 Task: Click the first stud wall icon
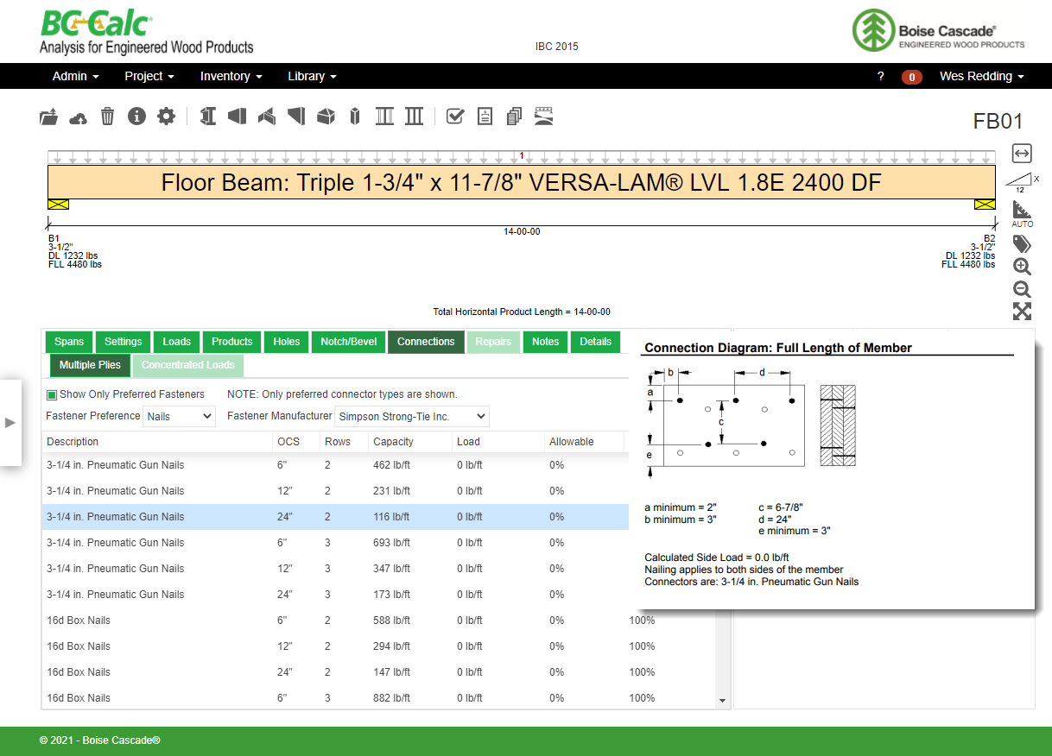pos(384,116)
